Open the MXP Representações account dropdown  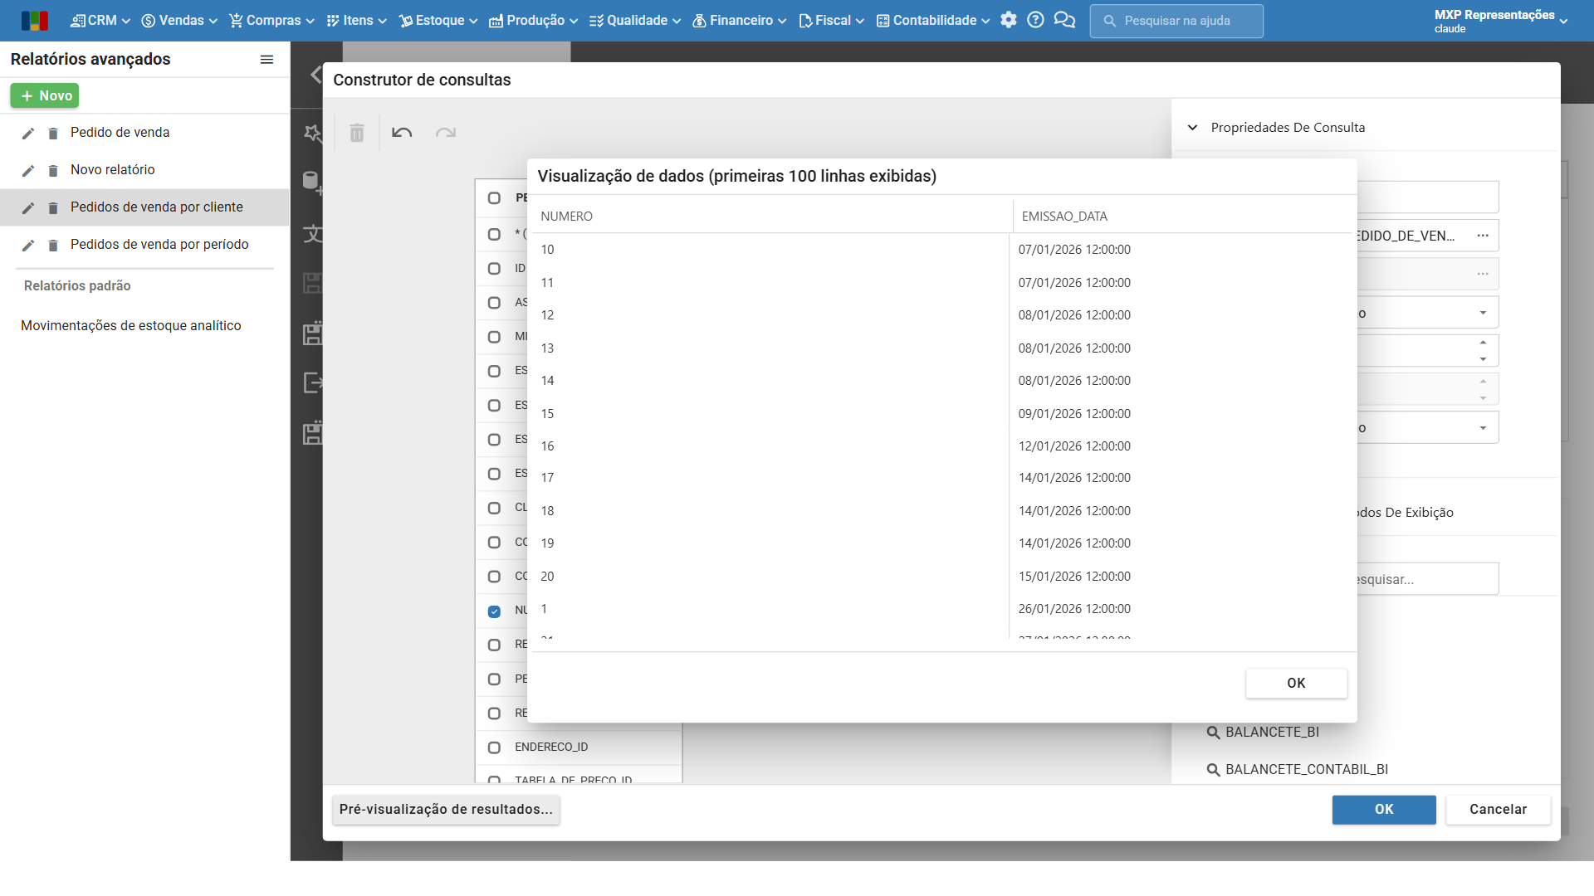tap(1501, 21)
